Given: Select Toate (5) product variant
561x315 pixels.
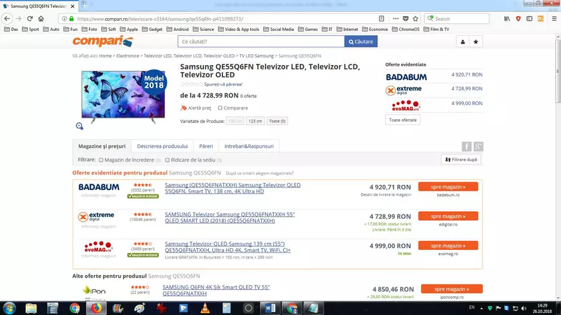Looking at the screenshot, I should [277, 121].
